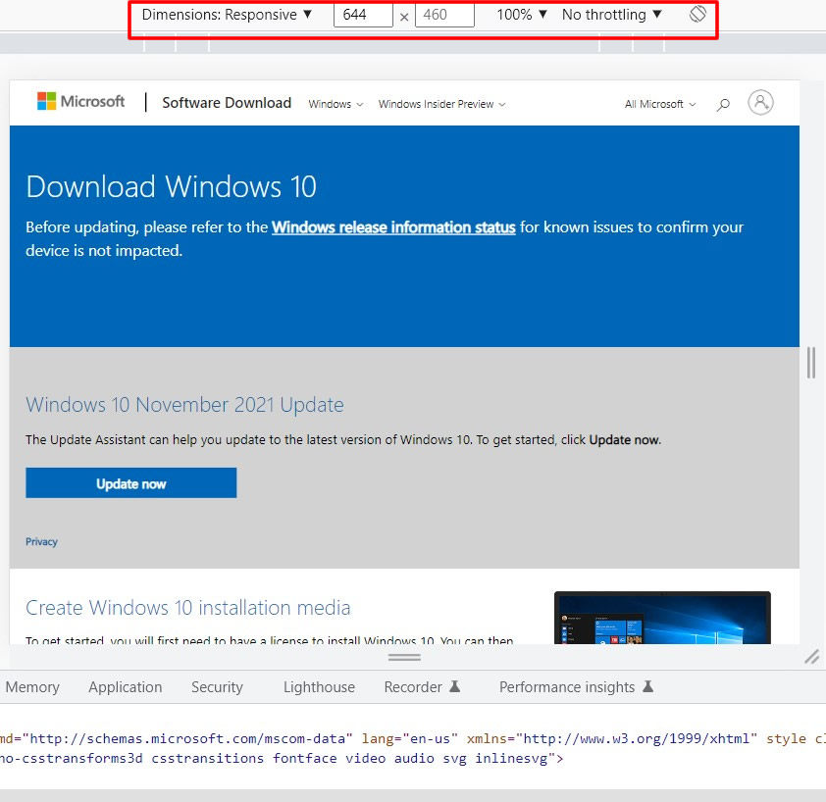
Task: Click Windows 10 November 2021 Update heading
Action: pyautogui.click(x=184, y=405)
